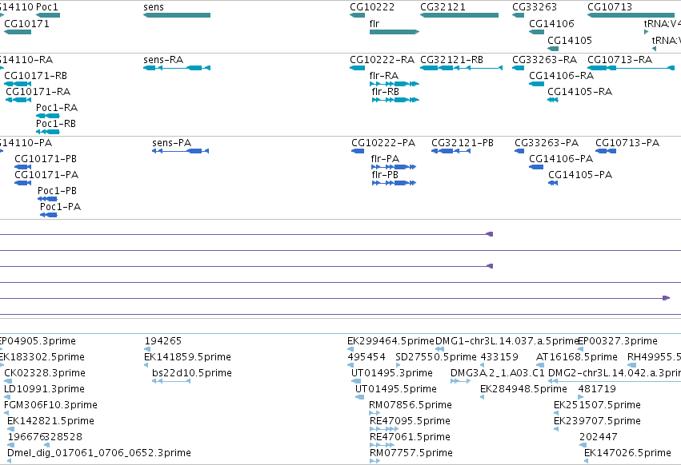The height and width of the screenshot is (465, 681).
Task: Select transcript CG10171-RB
Action: click(36, 75)
